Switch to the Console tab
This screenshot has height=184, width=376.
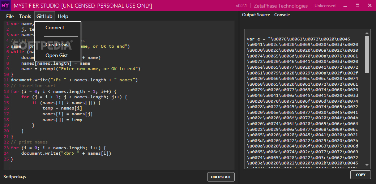tap(282, 15)
